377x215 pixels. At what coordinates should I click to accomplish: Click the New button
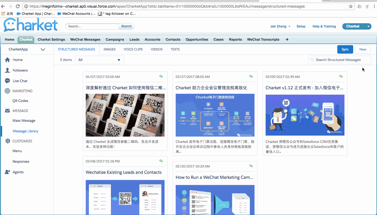[363, 49]
